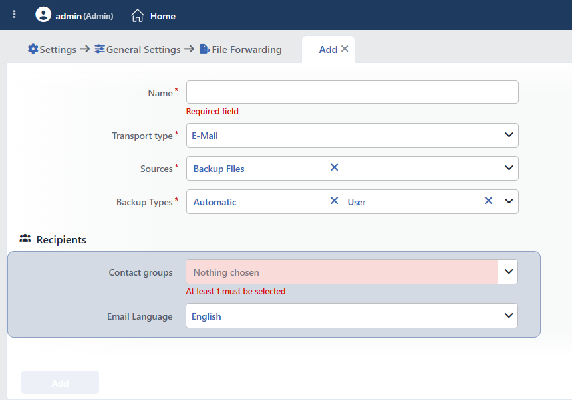Screen dimensions: 572x400
Task: Click the User tag text
Action: (x=357, y=202)
